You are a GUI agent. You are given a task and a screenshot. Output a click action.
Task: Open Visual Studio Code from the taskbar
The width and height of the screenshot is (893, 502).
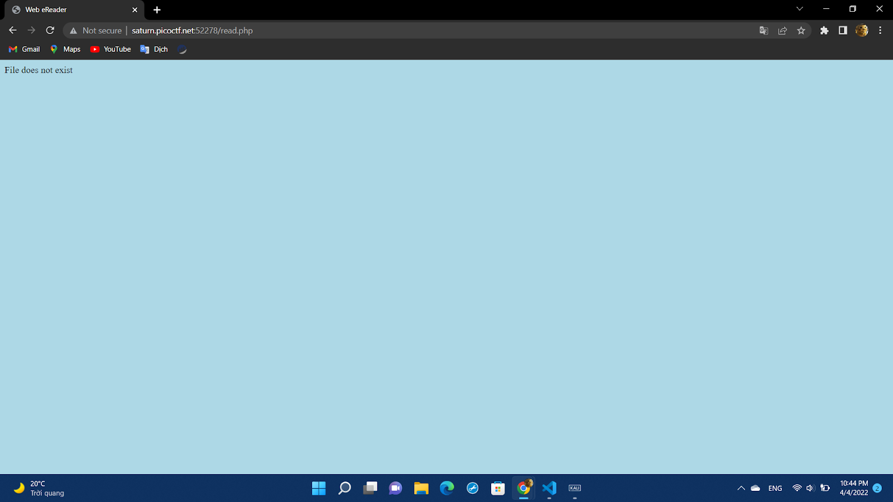[549, 488]
